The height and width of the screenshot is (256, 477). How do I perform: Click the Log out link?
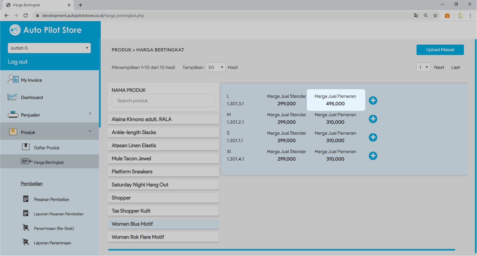tap(18, 62)
